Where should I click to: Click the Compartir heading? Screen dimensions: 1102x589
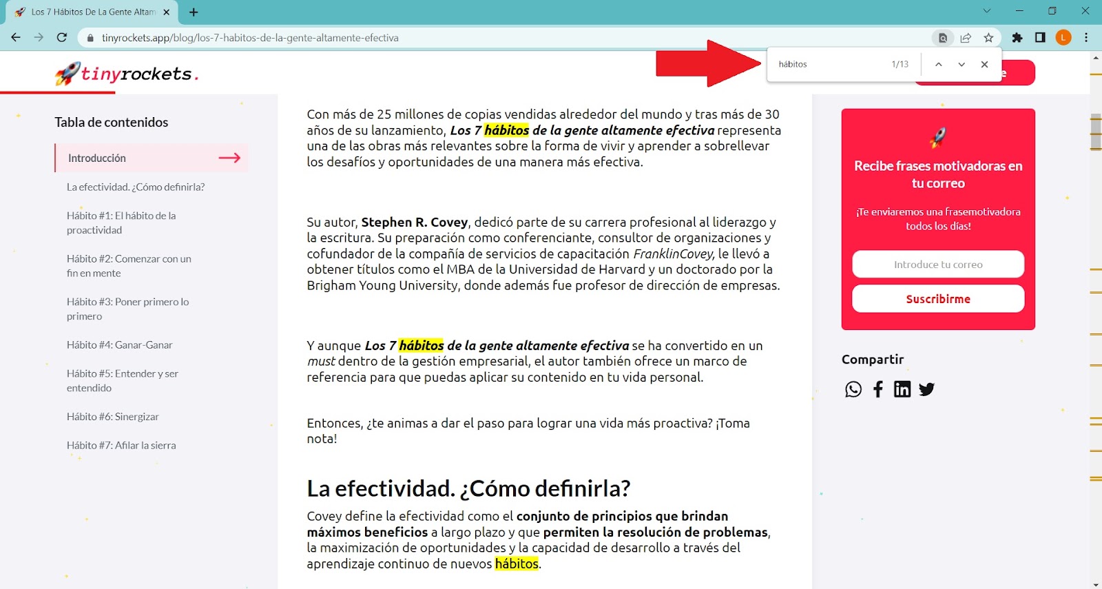click(873, 359)
